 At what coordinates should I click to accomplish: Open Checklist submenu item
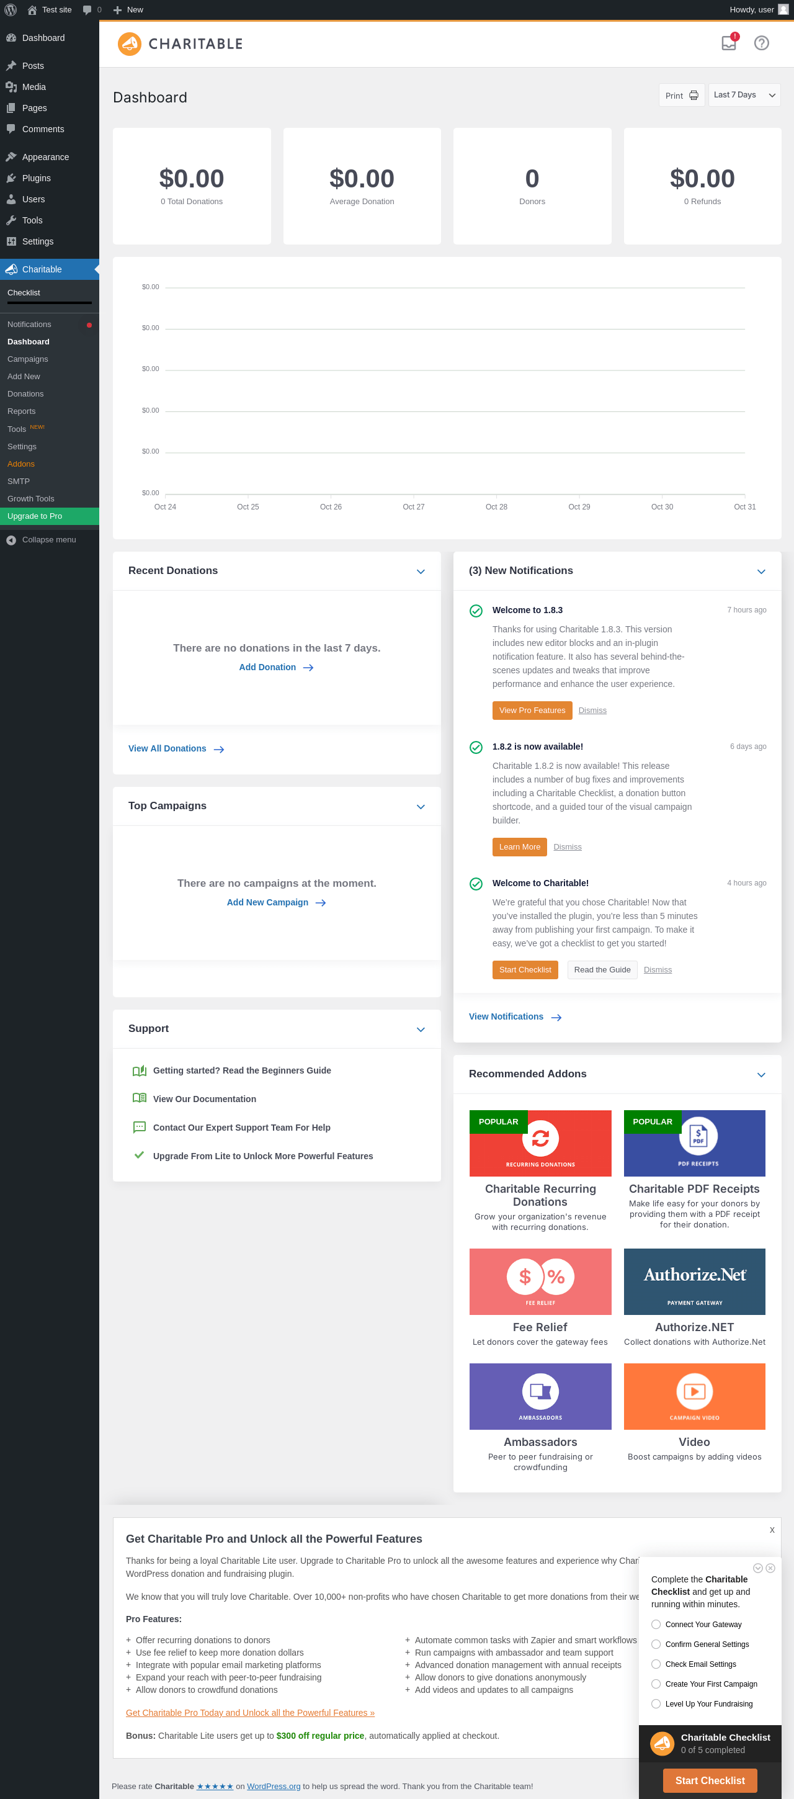click(x=24, y=293)
